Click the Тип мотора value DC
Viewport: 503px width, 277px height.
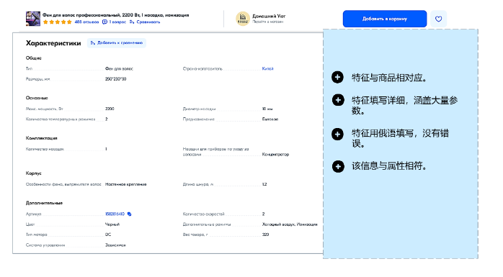coord(108,235)
